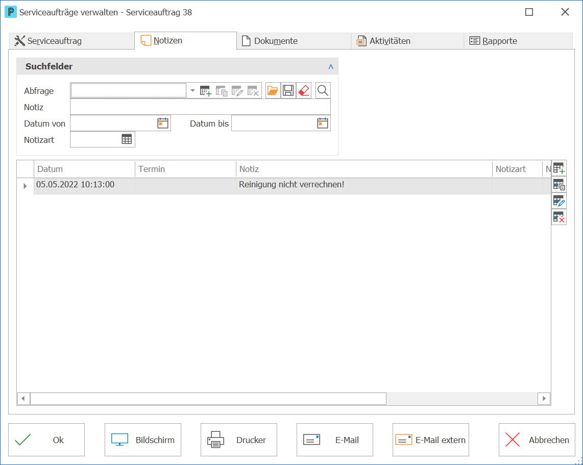Focus the Abfrage combo box field
Screen dimensions: 583x465
click(x=129, y=90)
